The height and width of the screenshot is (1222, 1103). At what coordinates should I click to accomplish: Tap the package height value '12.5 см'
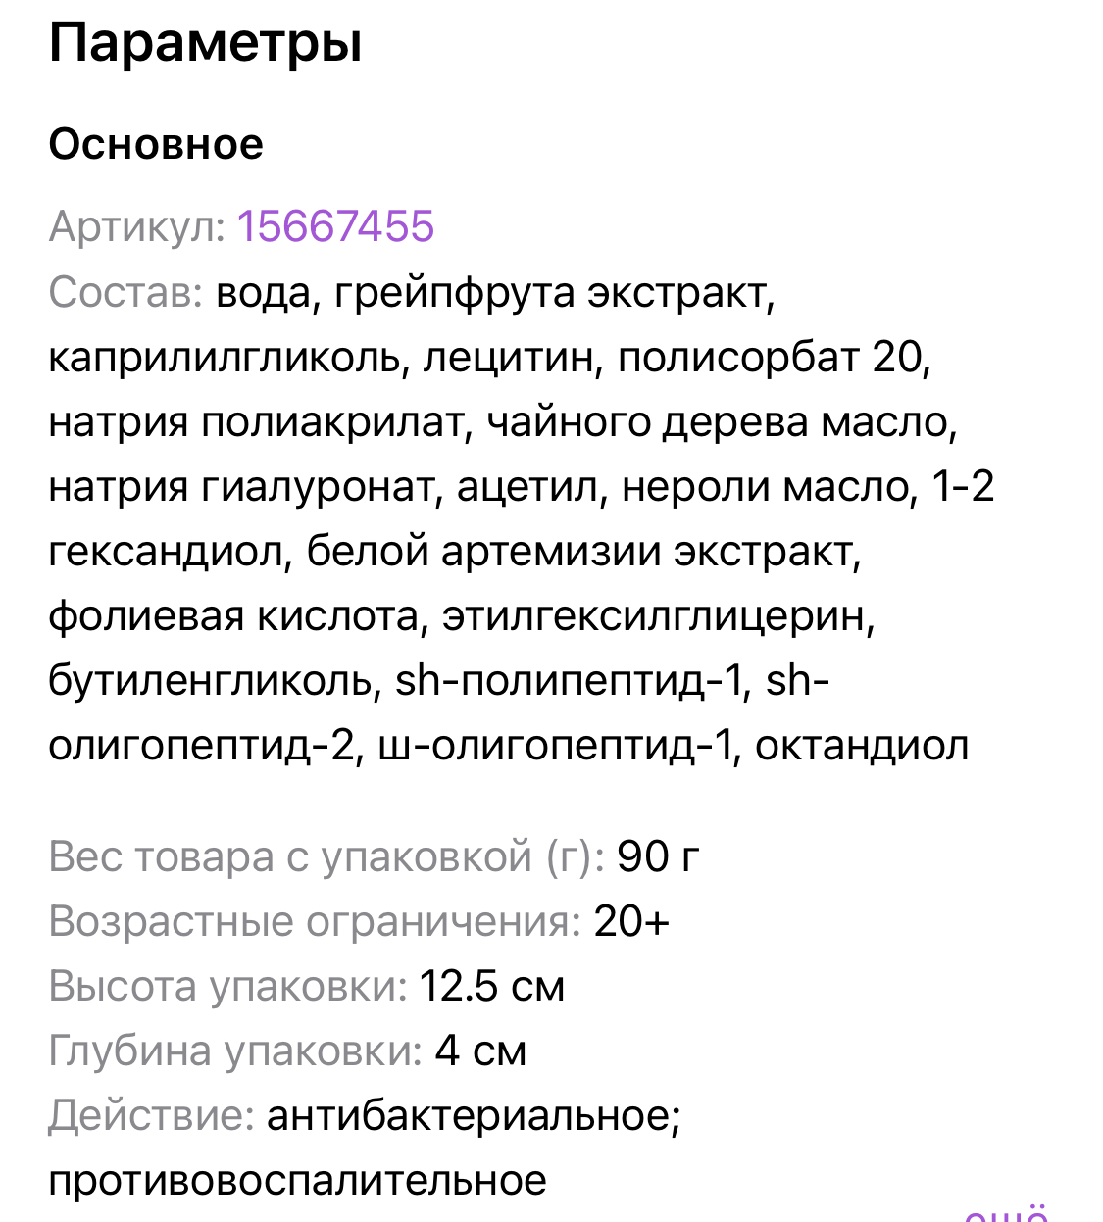point(492,986)
